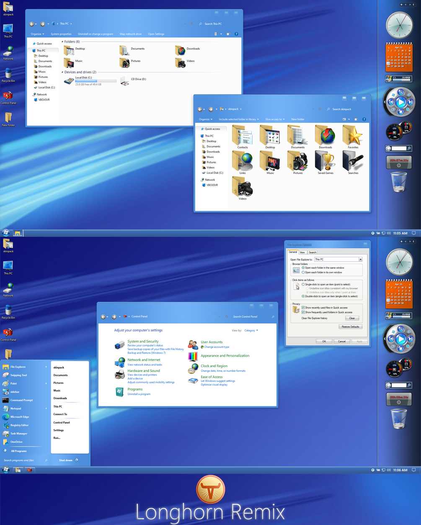Uncheck Show recently used files in Quick access

pyautogui.click(x=303, y=308)
